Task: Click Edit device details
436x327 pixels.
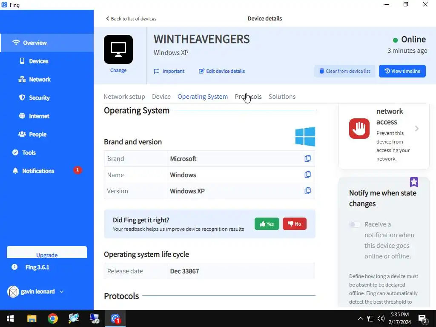Action: click(x=221, y=71)
